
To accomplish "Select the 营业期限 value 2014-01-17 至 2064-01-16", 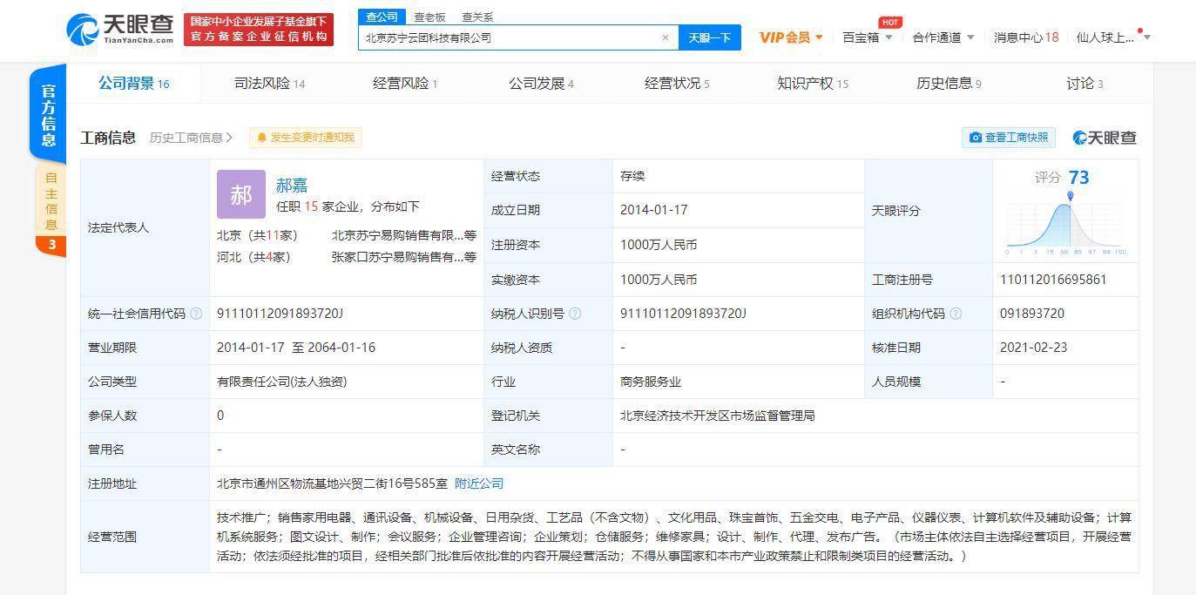I will tap(296, 348).
